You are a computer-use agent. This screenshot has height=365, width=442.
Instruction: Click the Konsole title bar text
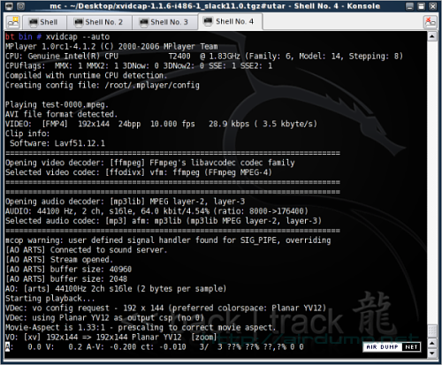(x=215, y=6)
